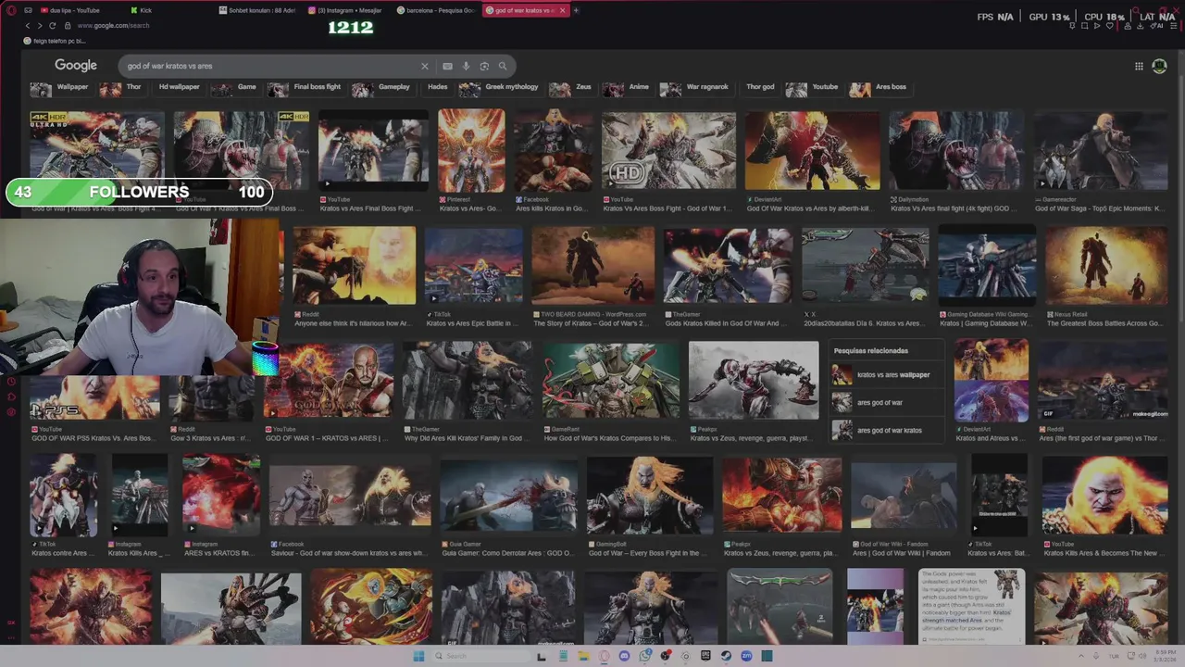Filter images by Greek mythology chip

500,87
